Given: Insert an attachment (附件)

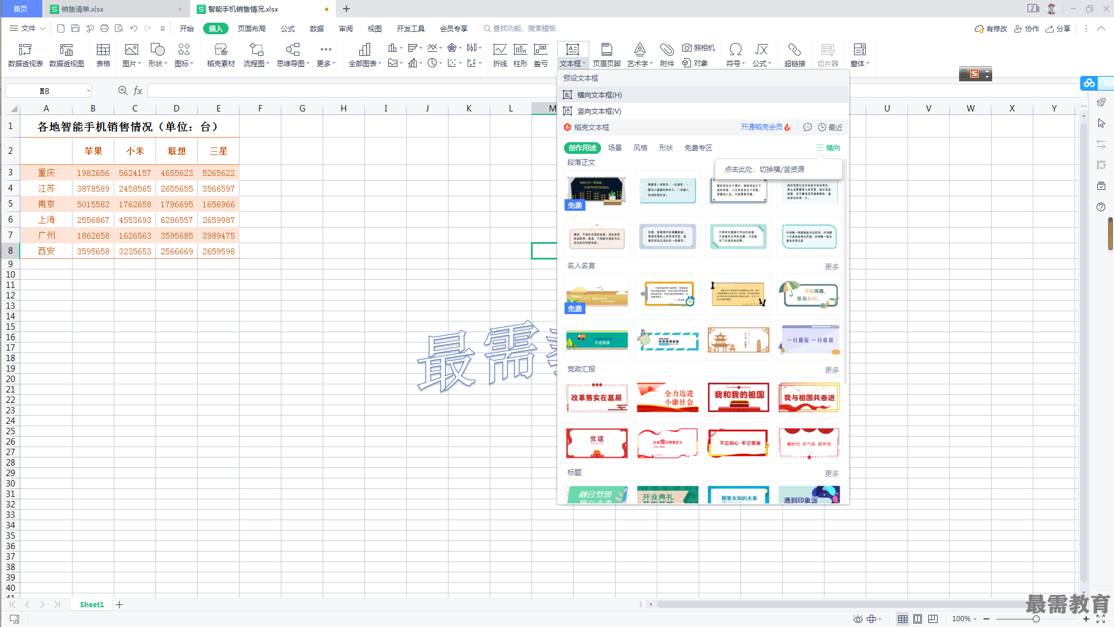Looking at the screenshot, I should click(667, 55).
